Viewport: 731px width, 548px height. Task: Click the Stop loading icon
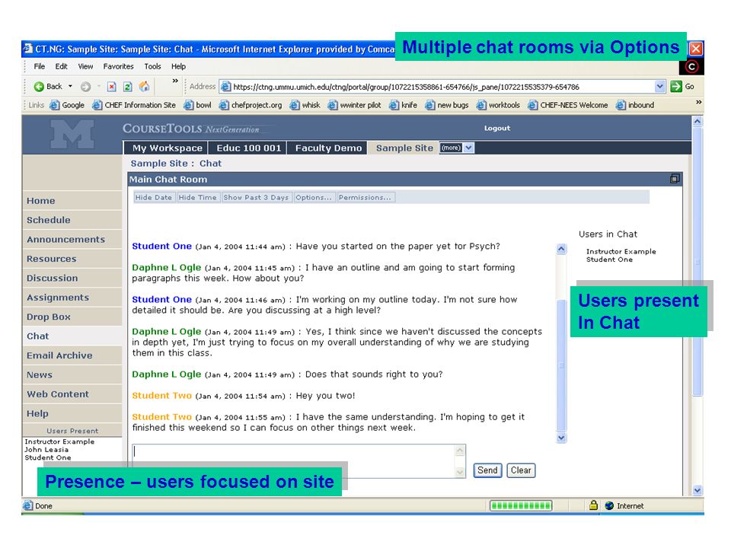tap(111, 87)
